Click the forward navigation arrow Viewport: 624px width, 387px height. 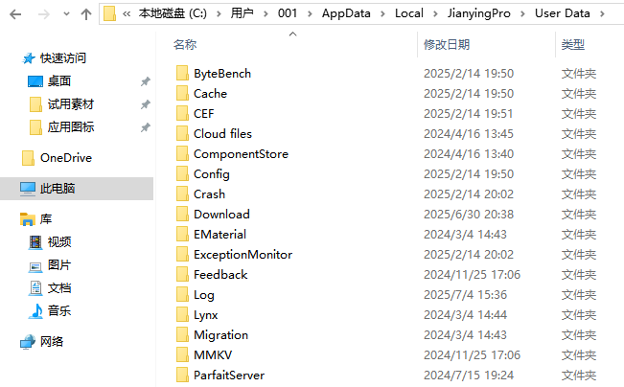[x=44, y=14]
